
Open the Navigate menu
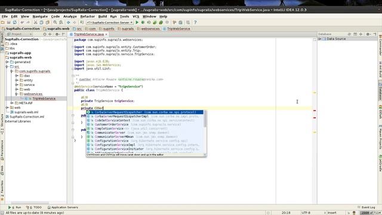tap(40, 16)
